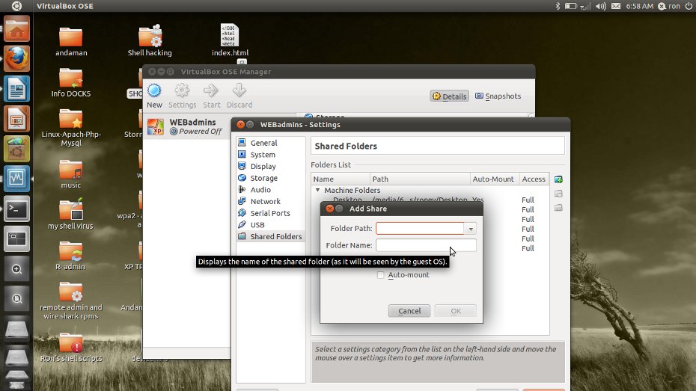Open the workspace switcher launcher icon
The height and width of the screenshot is (391, 696).
(17, 239)
